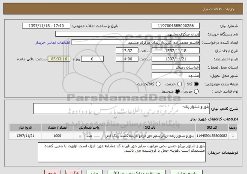Click the quantity cell showing 1000
The width and height of the screenshot is (247, 174).
click(57, 136)
